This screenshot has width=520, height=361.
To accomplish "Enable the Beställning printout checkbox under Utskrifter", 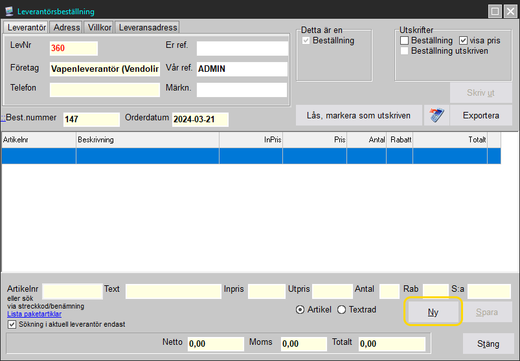I will [x=405, y=41].
